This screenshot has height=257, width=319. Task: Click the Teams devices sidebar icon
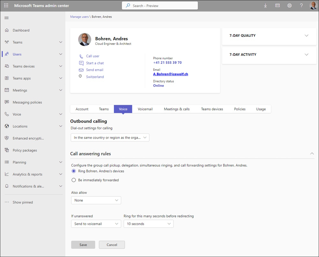pos(7,66)
